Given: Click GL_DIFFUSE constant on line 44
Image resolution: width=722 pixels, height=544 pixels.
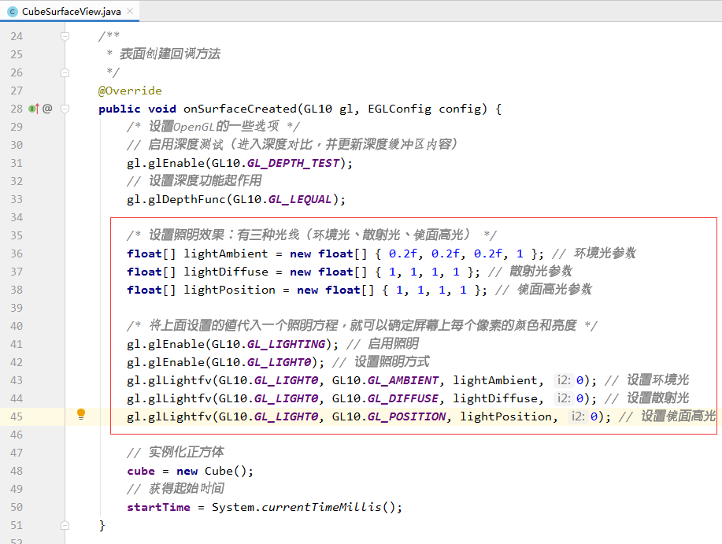Looking at the screenshot, I should coord(403,398).
